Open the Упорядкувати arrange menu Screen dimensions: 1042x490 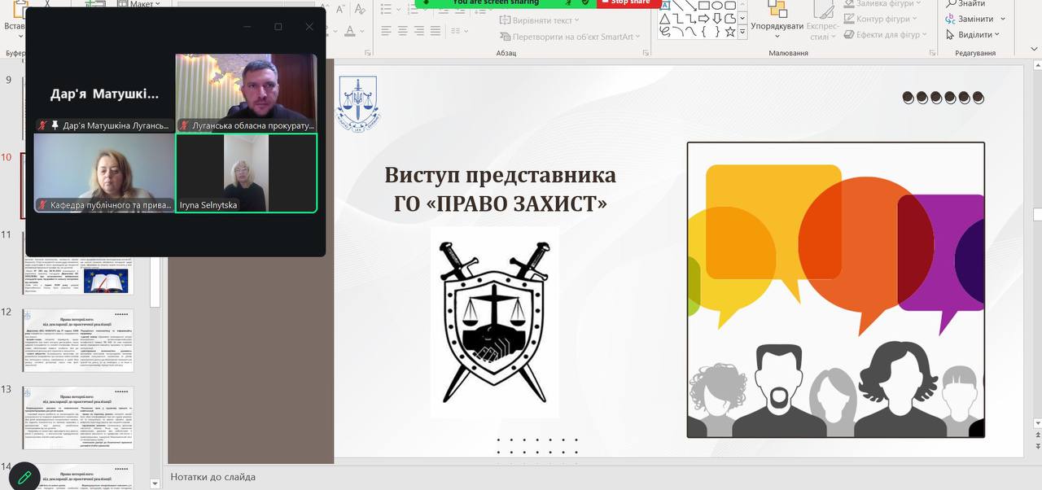point(777,20)
